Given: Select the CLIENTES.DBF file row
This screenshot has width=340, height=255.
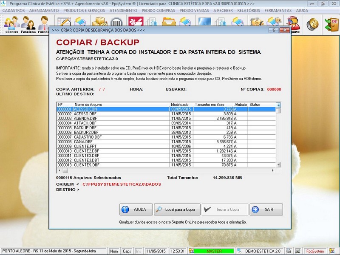Looking at the screenshot, I should 166,165.
